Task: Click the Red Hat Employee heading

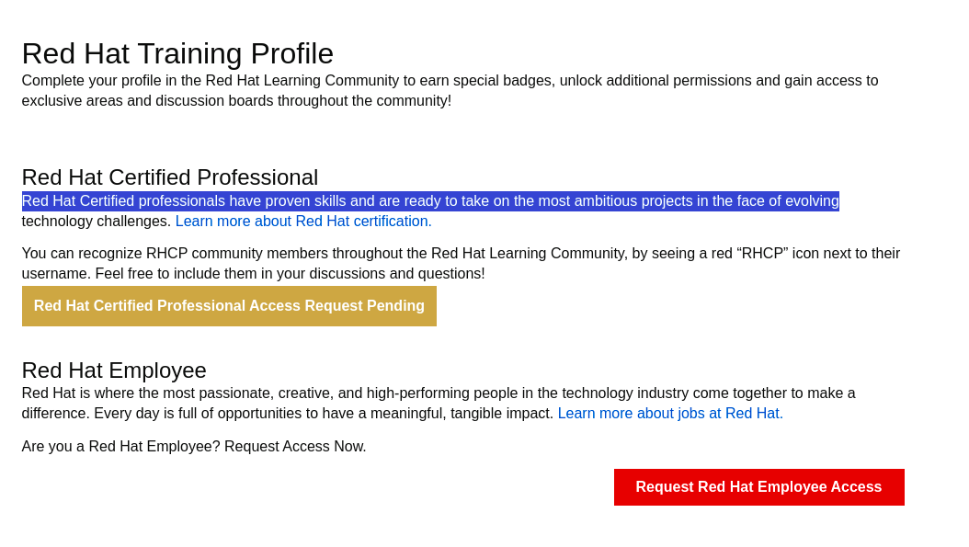Action: click(x=114, y=370)
